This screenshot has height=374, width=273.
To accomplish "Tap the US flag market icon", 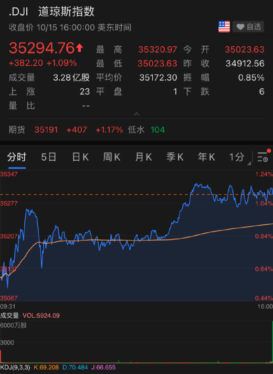I will click(224, 27).
